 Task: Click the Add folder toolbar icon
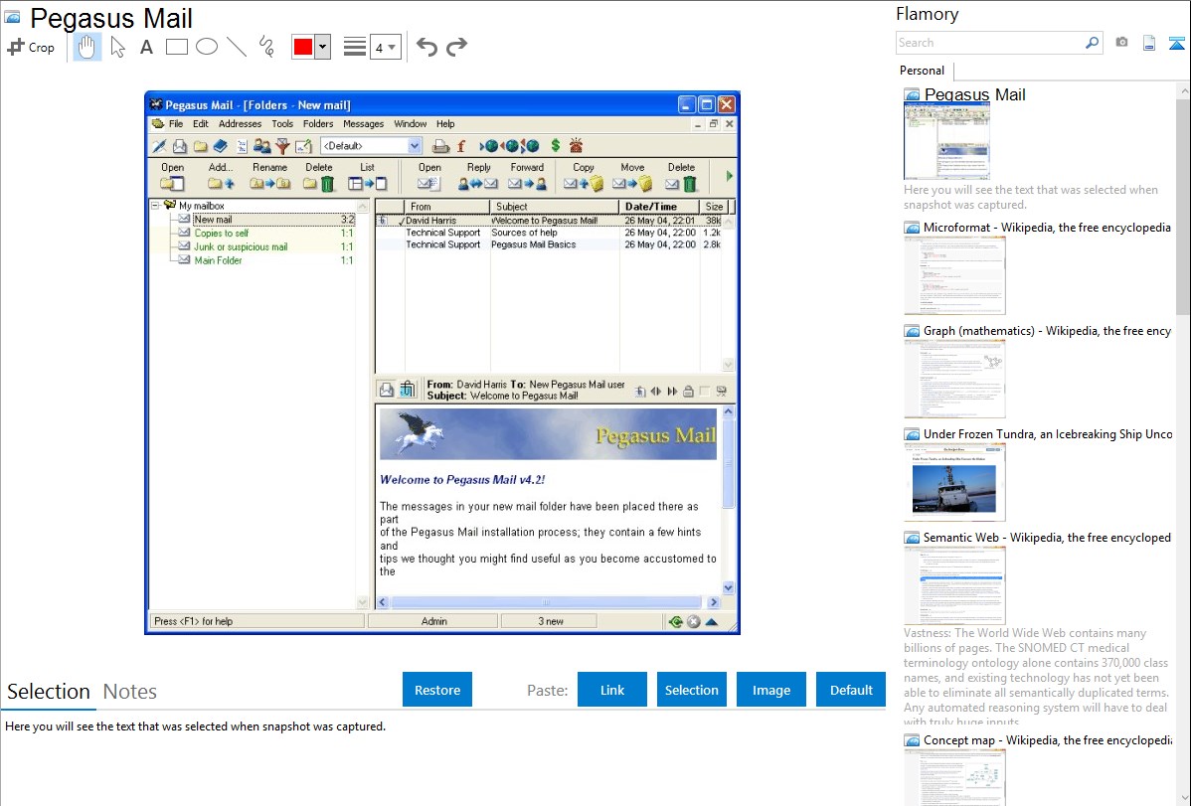(221, 183)
